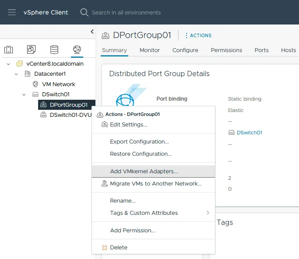Open the Permissions tab
This screenshot has width=299, height=259.
tap(226, 50)
